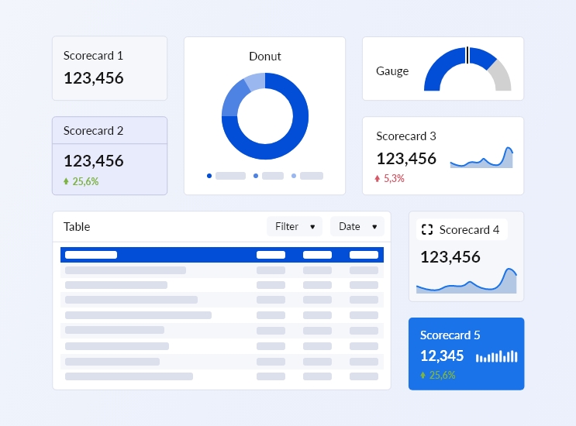576x426 pixels.
Task: Click the Scorecard 5 title
Action: pos(450,335)
